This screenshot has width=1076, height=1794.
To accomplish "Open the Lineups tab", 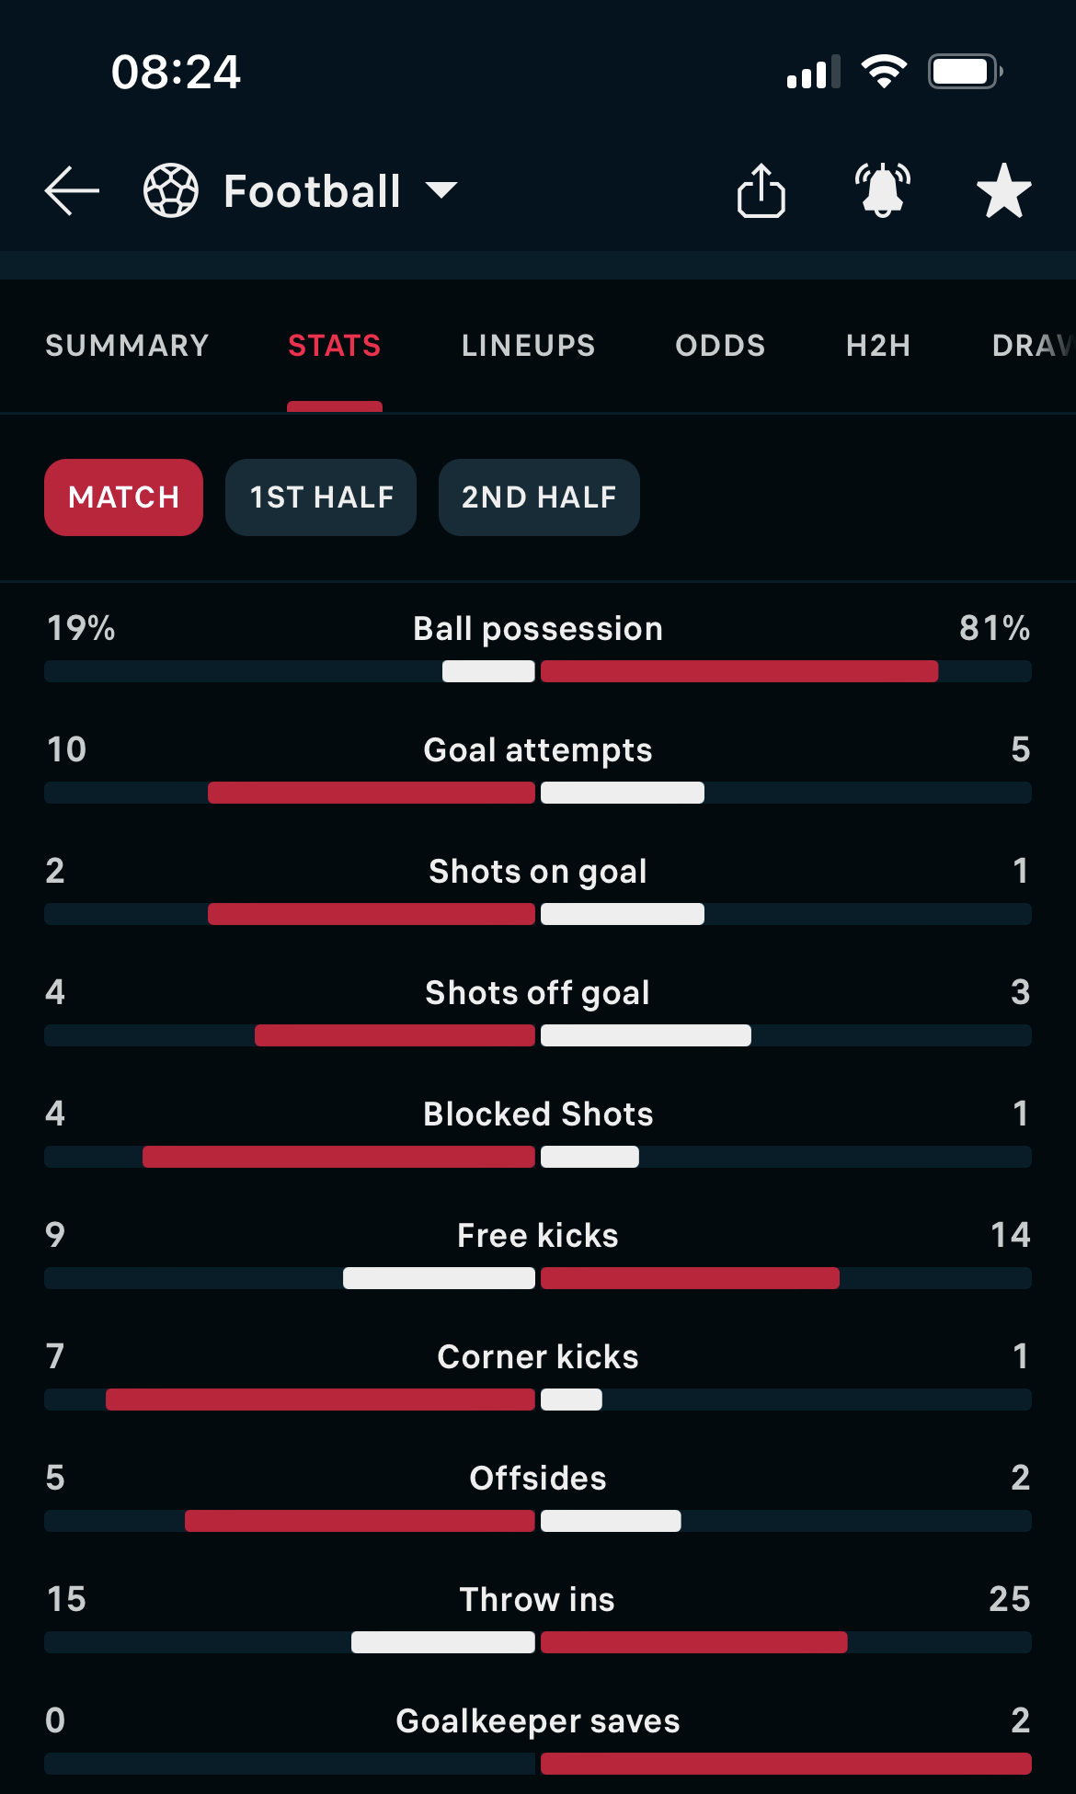I will pos(529,346).
